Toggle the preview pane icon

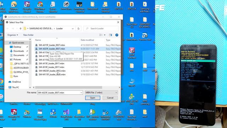coord(110,35)
